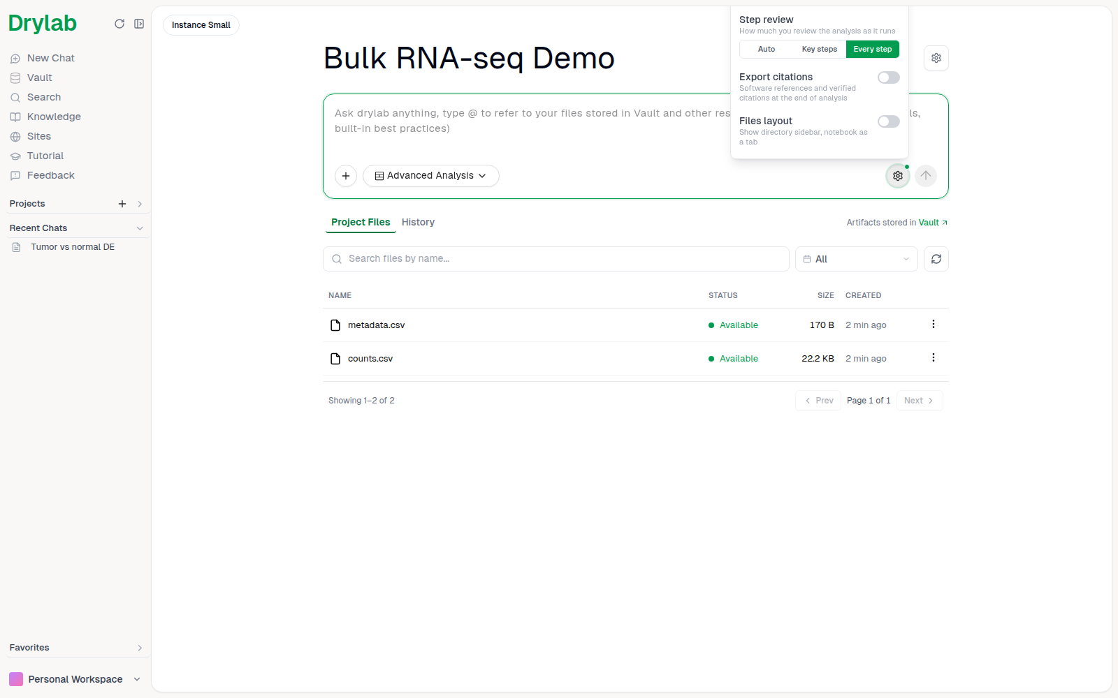This screenshot has width=1118, height=698.
Task: Close analysis settings via gear in prompt box
Action: [x=898, y=176]
